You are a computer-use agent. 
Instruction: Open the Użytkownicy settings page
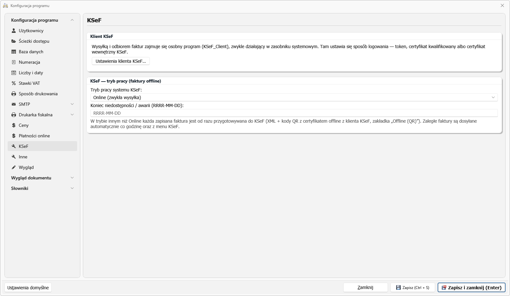click(x=42, y=31)
